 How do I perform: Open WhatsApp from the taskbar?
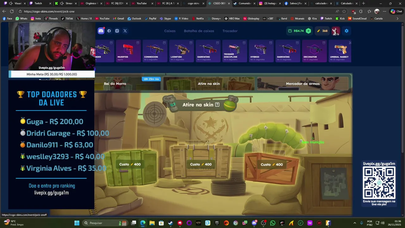273,223
